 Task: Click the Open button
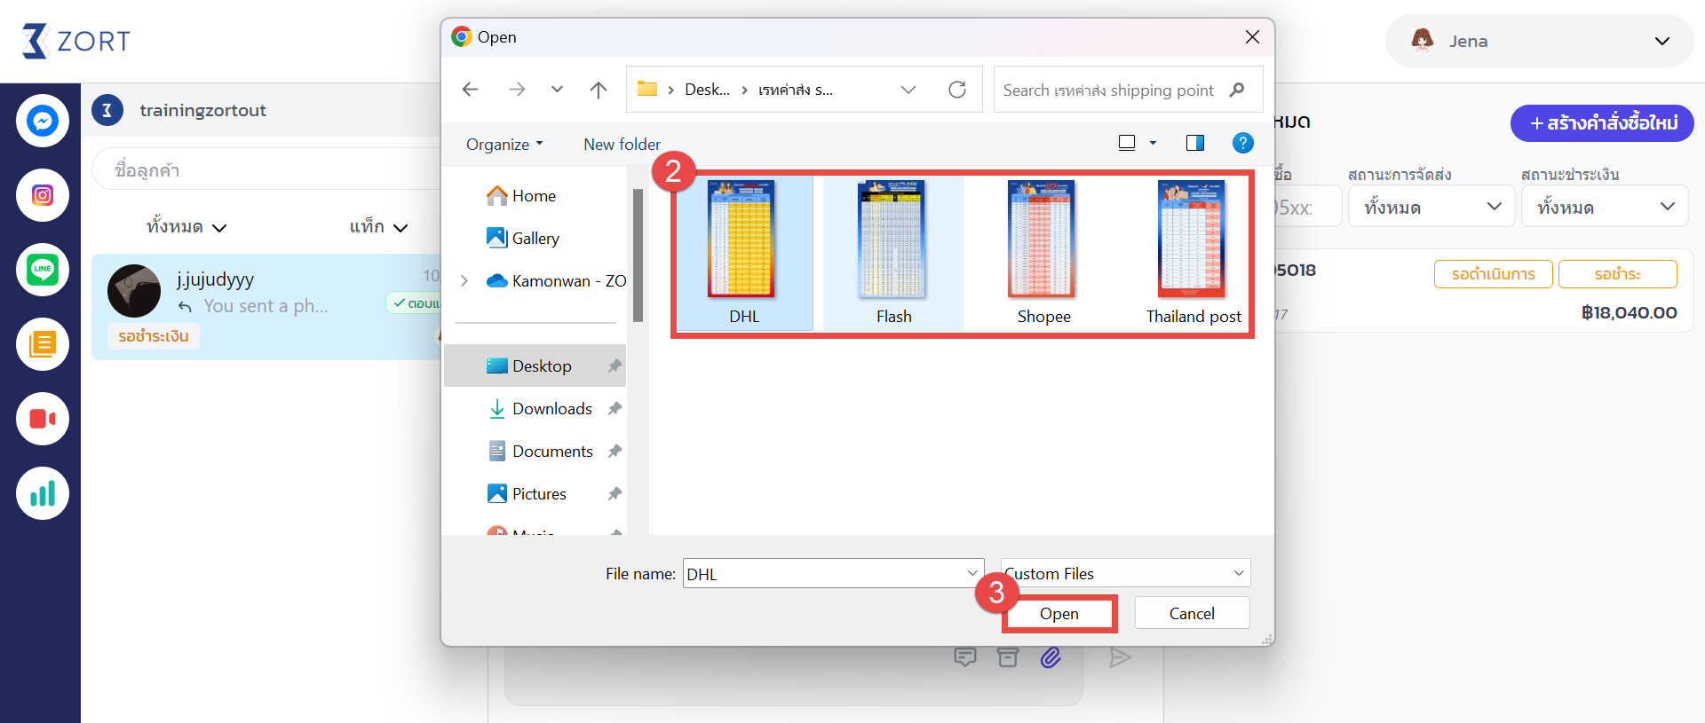tap(1059, 614)
